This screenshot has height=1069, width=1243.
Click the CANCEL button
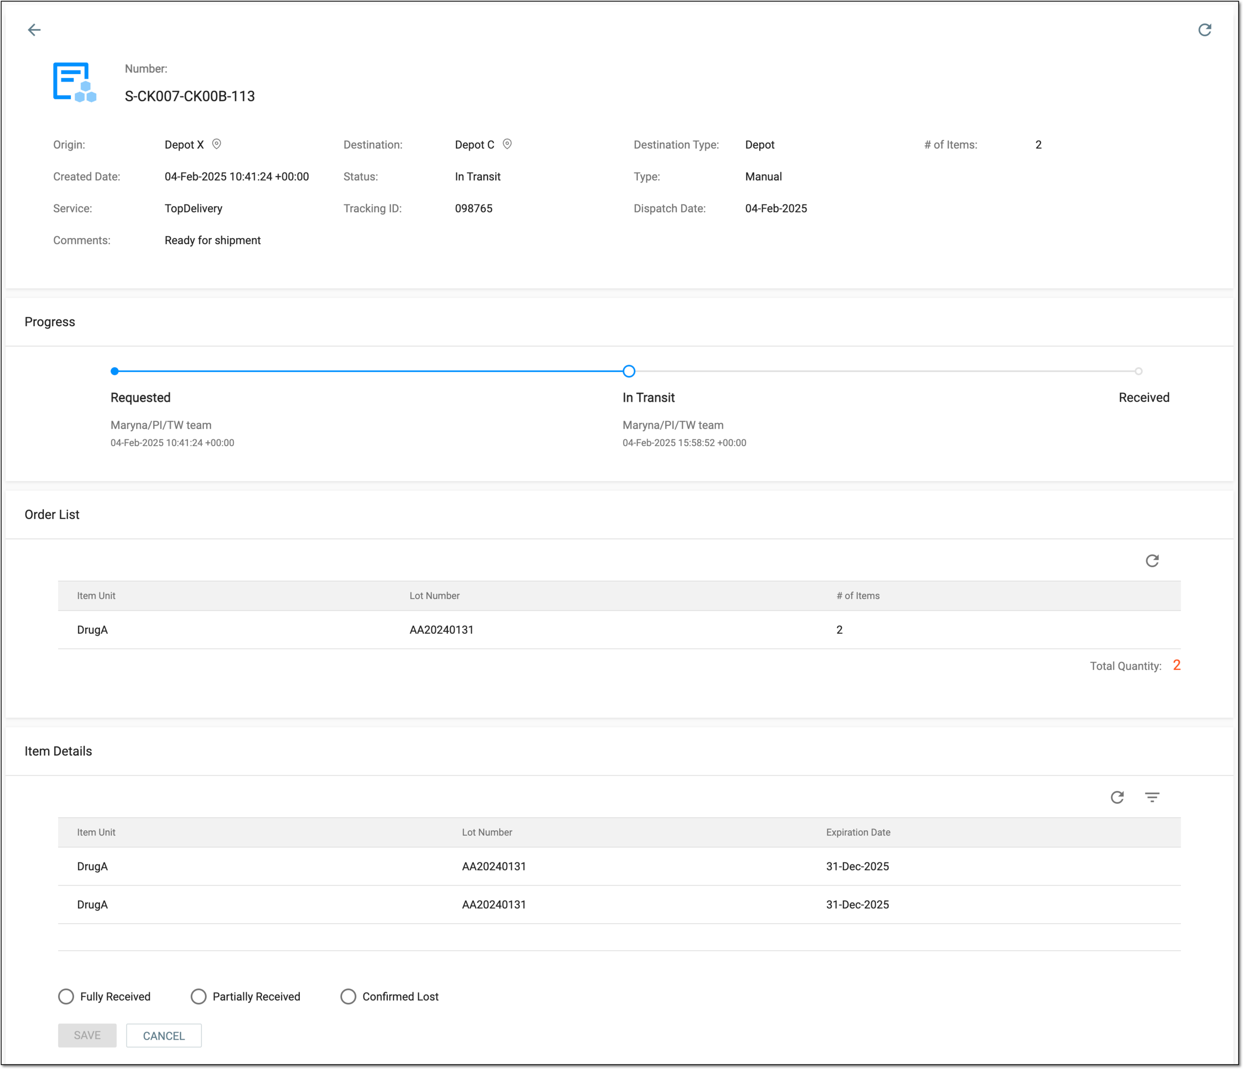coord(164,1035)
